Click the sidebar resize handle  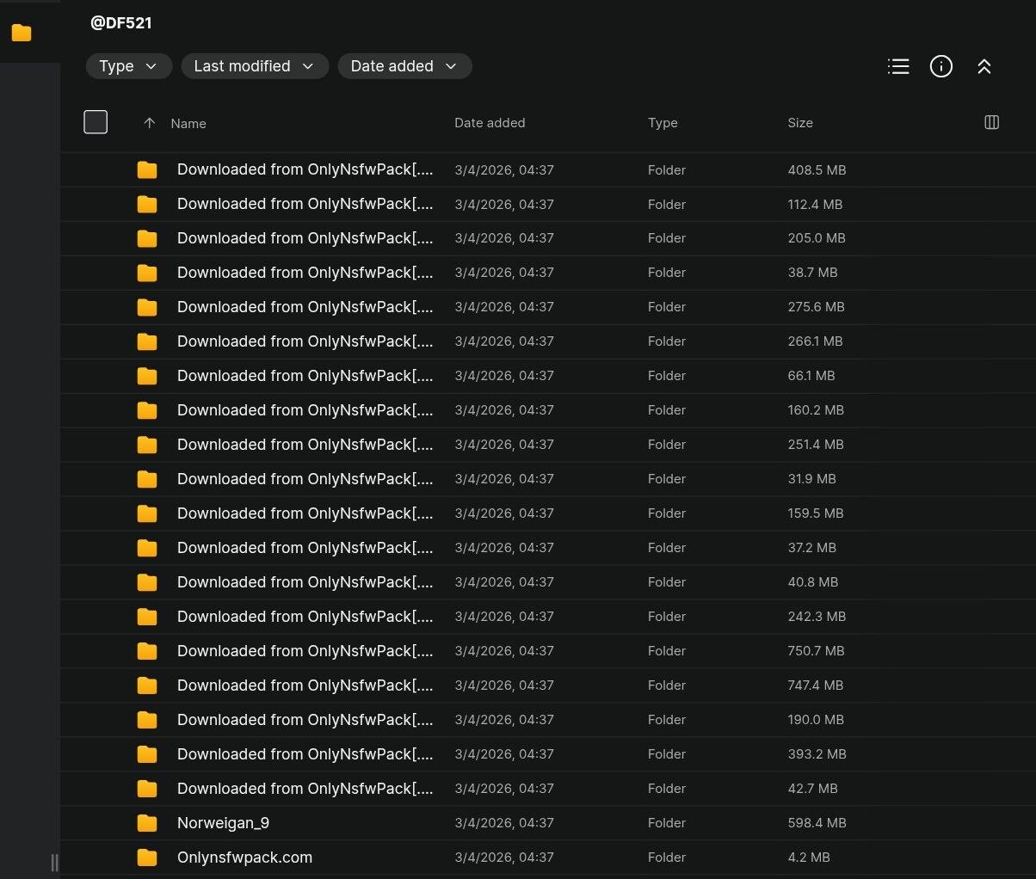tap(54, 863)
